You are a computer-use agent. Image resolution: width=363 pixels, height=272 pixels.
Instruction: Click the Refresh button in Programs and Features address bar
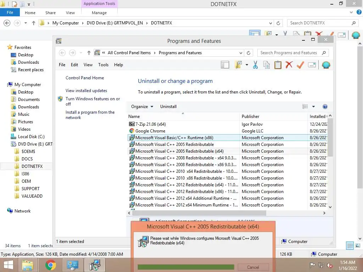[248, 53]
